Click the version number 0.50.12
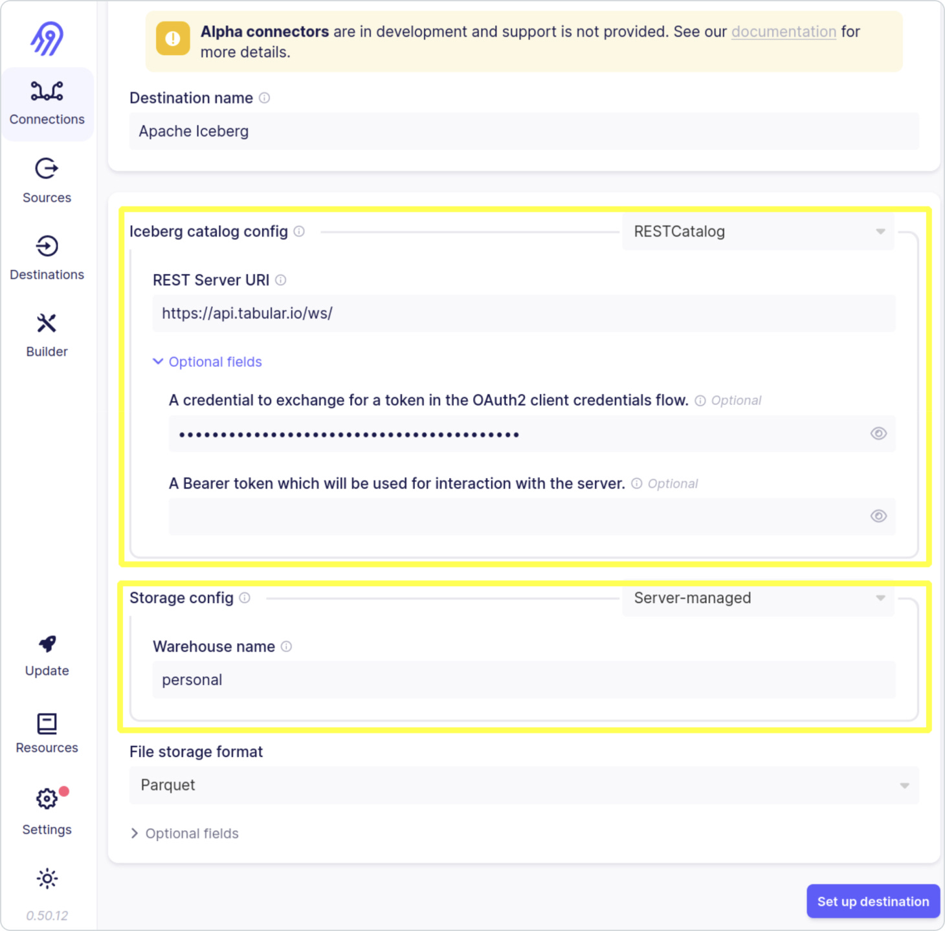 point(47,915)
